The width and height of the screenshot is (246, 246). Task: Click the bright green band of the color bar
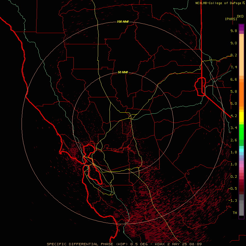point(241,132)
